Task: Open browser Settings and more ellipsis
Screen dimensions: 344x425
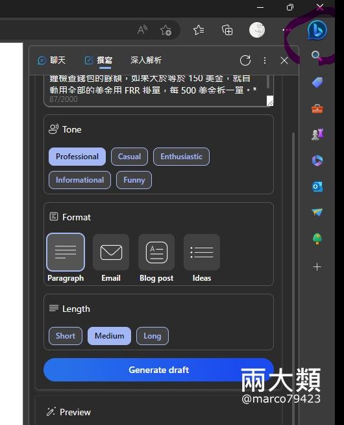Action: tap(287, 30)
